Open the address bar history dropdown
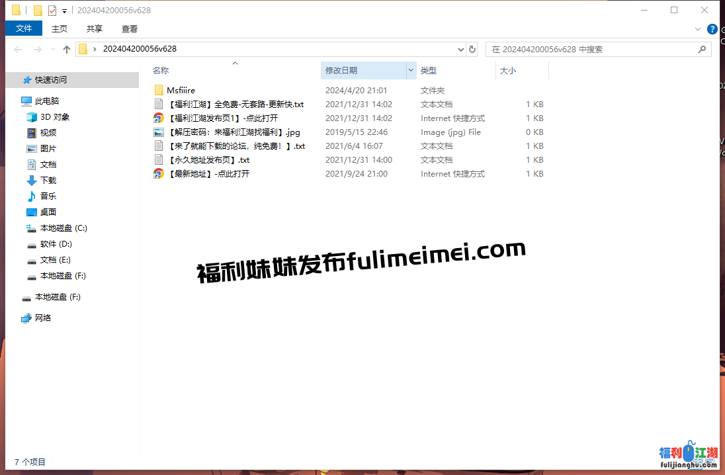The image size is (725, 475). click(x=460, y=49)
